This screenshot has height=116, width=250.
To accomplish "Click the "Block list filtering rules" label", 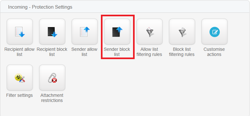I will coord(182,52).
